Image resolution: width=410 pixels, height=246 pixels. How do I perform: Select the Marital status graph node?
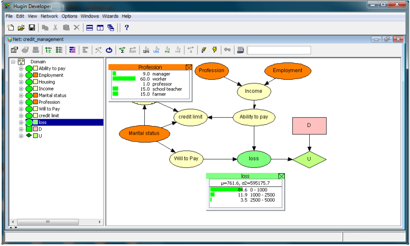(x=144, y=134)
